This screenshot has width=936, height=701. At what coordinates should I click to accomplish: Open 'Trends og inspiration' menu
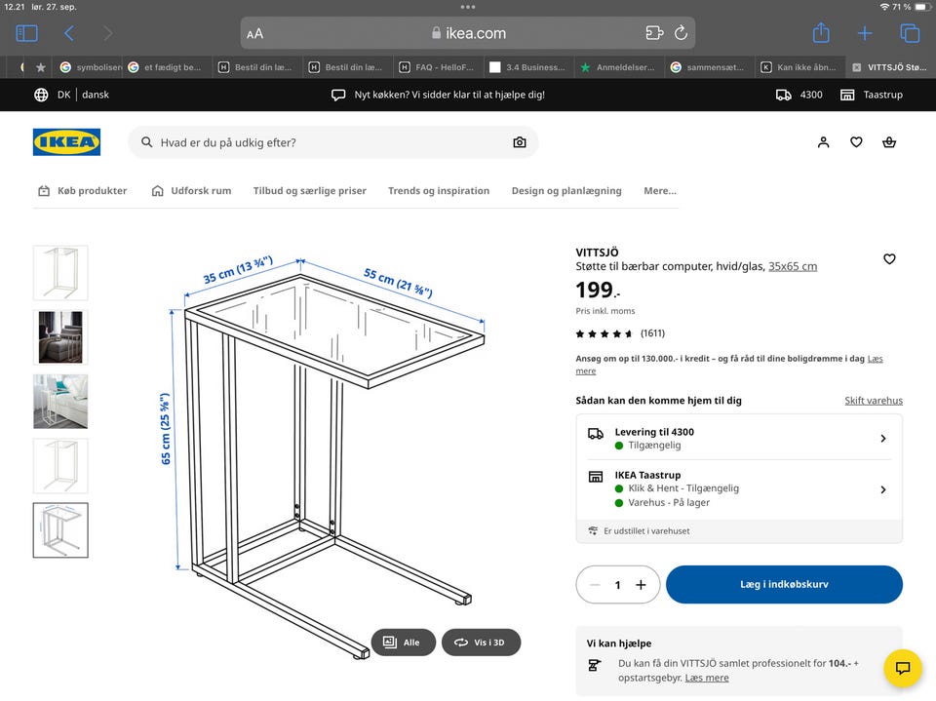point(439,191)
